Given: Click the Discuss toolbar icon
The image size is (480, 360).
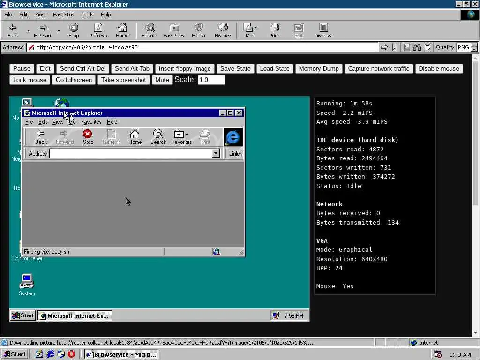Looking at the screenshot, I should coord(322,31).
